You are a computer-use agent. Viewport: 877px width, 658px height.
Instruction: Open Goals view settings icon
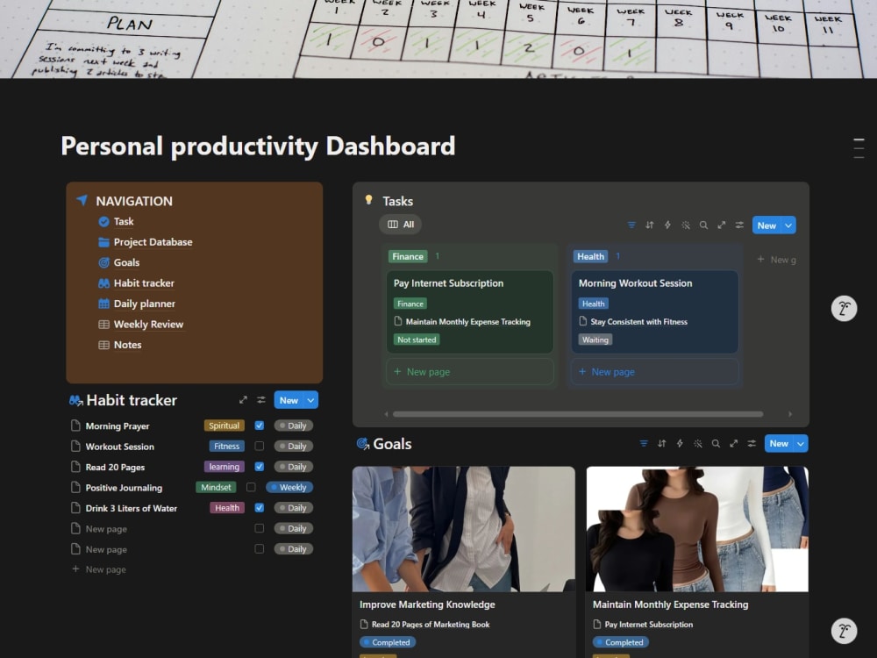coord(752,443)
